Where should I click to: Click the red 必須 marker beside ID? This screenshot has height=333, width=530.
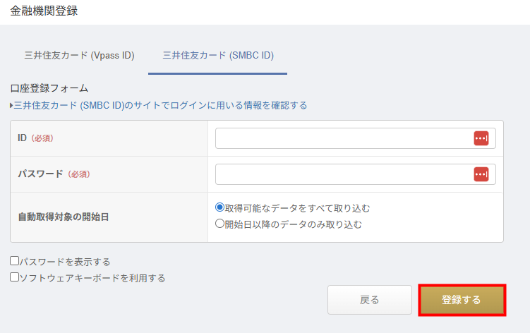(42, 138)
